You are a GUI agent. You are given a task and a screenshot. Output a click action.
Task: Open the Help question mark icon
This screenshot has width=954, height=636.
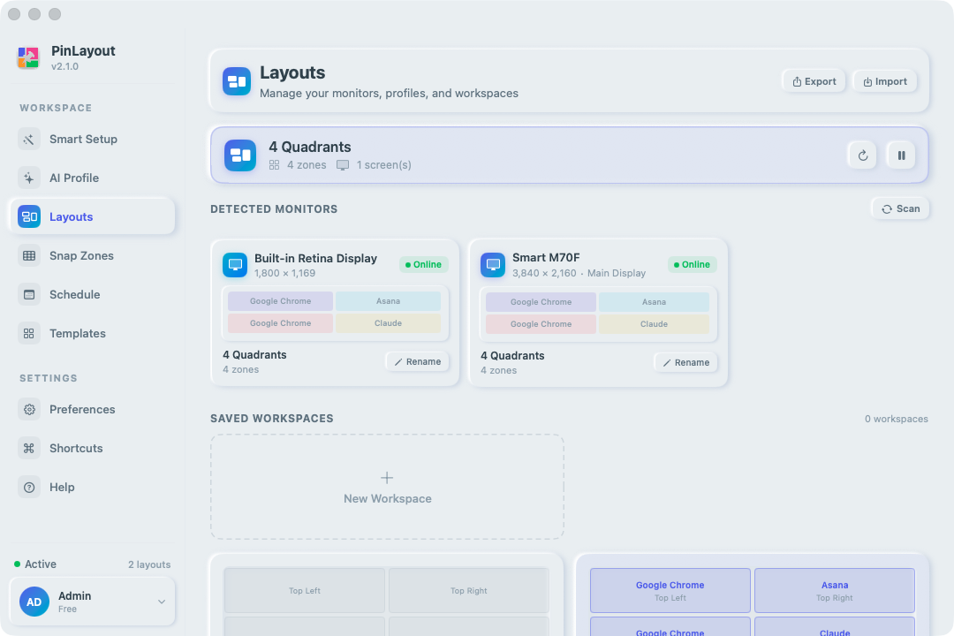coord(29,487)
